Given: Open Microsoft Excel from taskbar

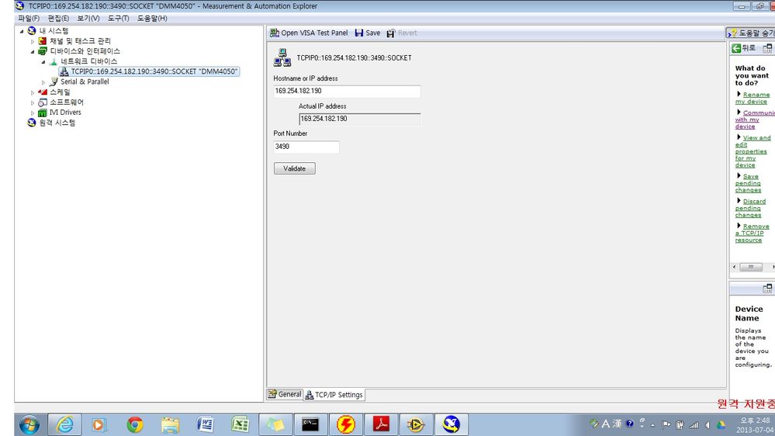Looking at the screenshot, I should coord(240,424).
